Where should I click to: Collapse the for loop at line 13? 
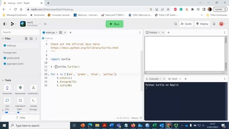point(49,75)
